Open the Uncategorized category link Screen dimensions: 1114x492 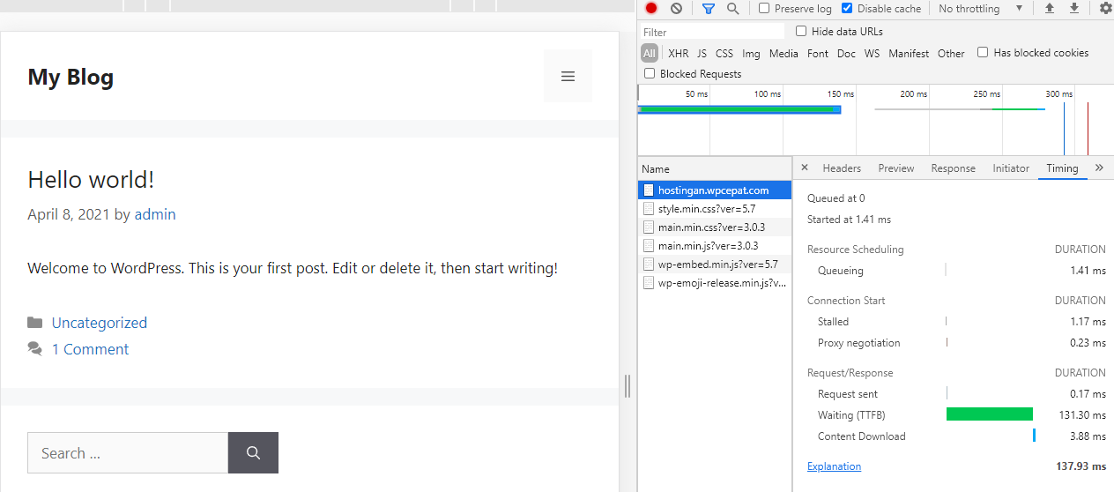[99, 323]
